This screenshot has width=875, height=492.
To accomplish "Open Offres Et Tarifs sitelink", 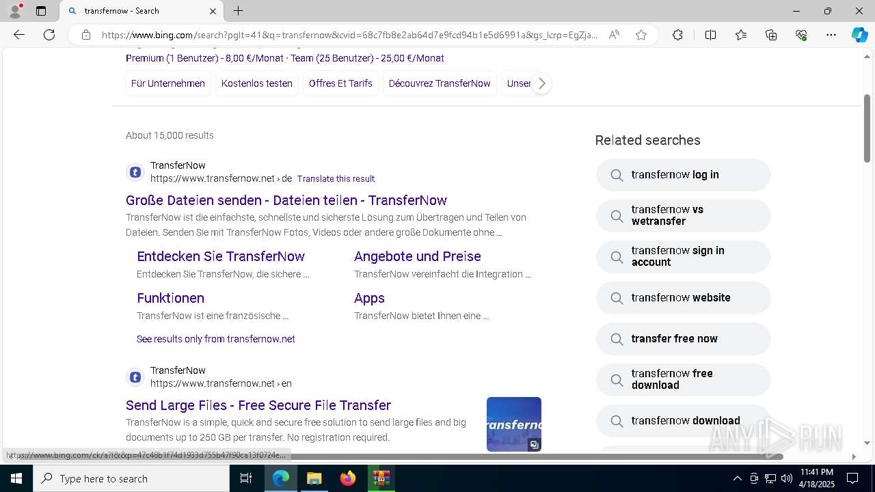I will 340,83.
